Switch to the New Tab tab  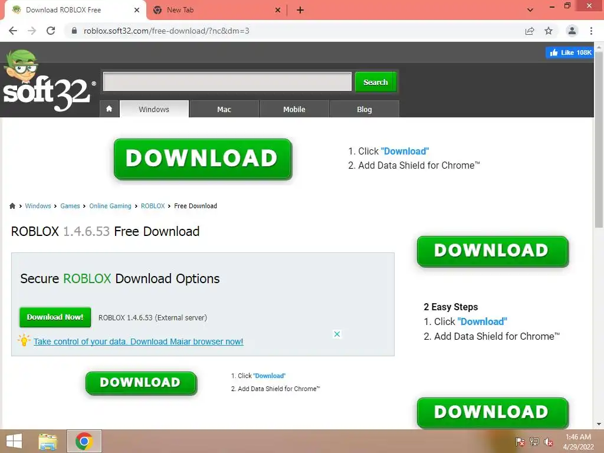pos(216,10)
